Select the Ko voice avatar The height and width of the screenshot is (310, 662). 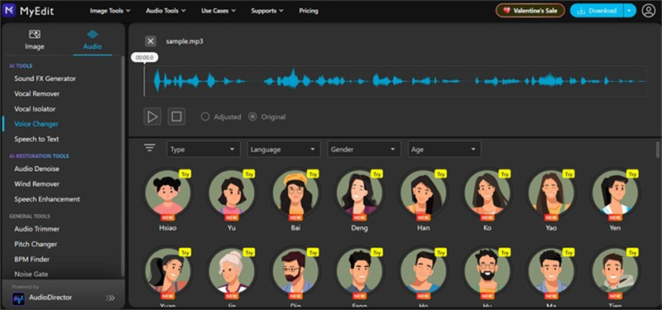487,193
